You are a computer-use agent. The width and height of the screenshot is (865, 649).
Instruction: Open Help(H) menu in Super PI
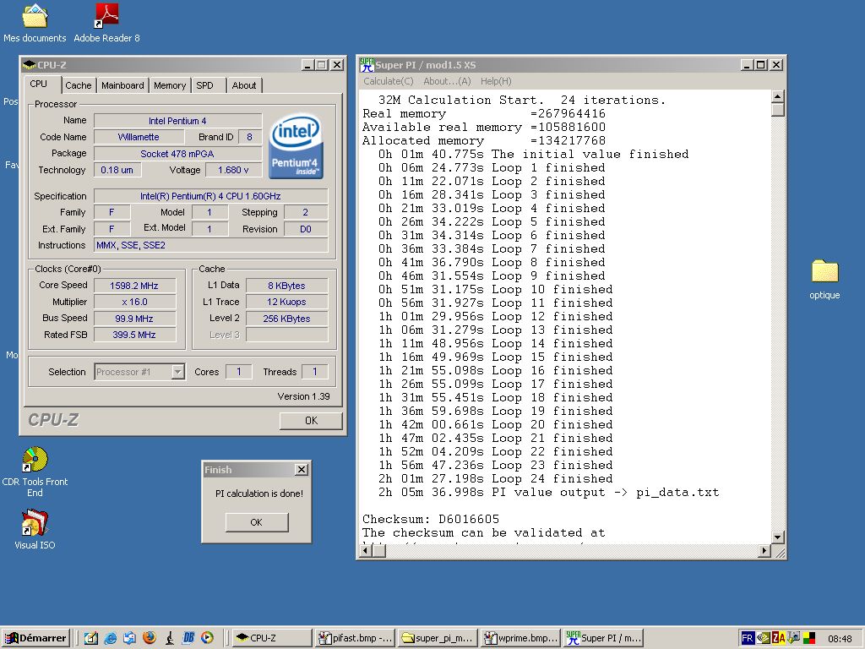coord(496,81)
